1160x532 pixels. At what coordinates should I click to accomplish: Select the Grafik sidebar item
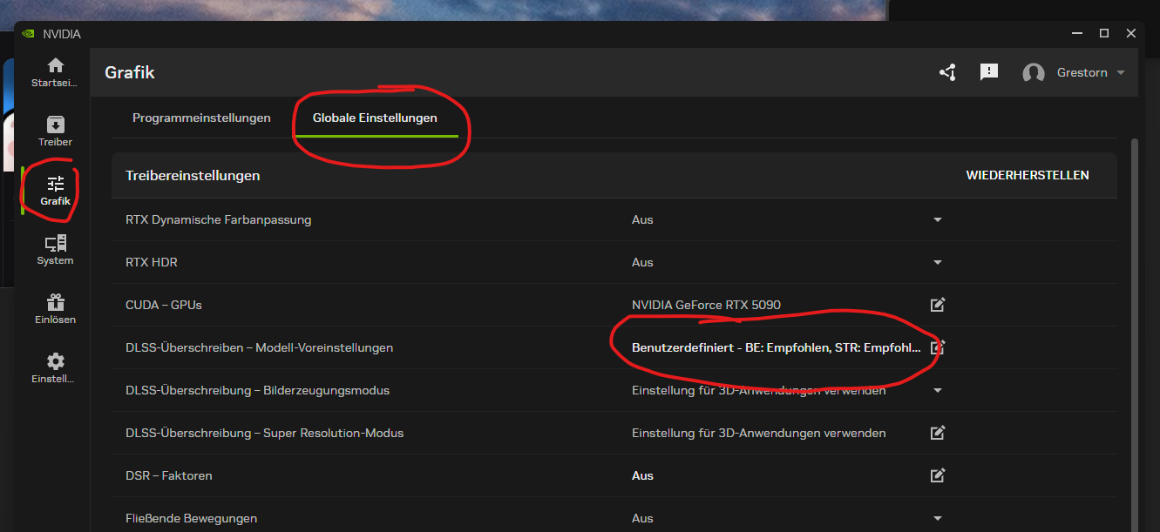55,191
